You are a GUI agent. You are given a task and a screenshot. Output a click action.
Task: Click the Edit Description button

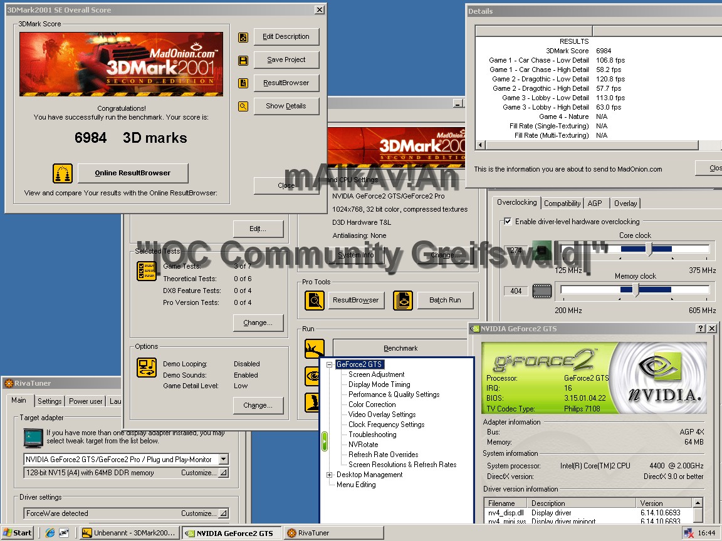286,36
